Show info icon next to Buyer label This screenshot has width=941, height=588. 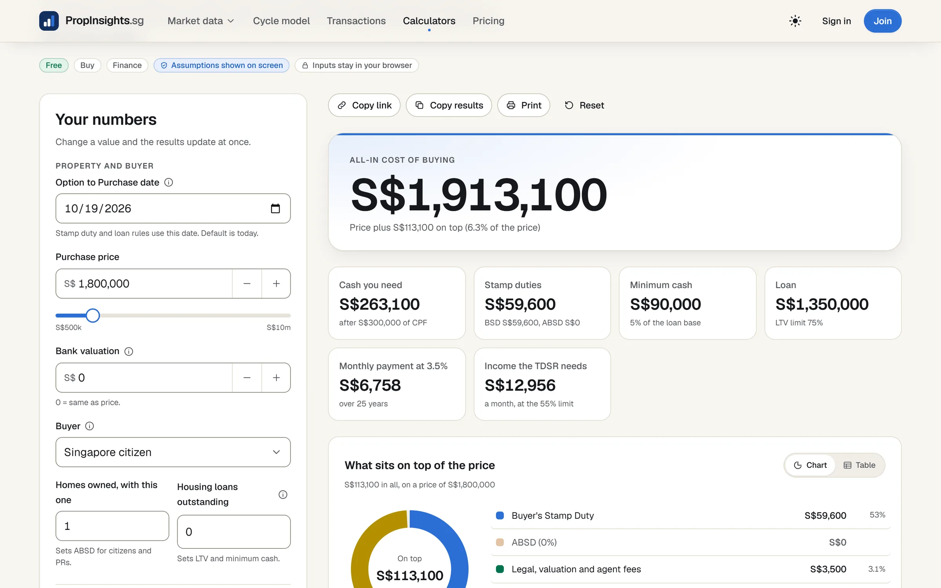coord(89,426)
